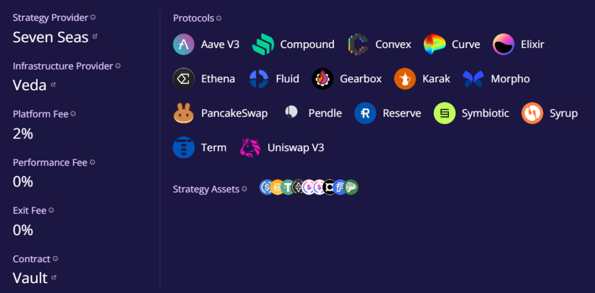Click the Strategy Assets info icon
Screen dimensions: 595x293
[244, 189]
